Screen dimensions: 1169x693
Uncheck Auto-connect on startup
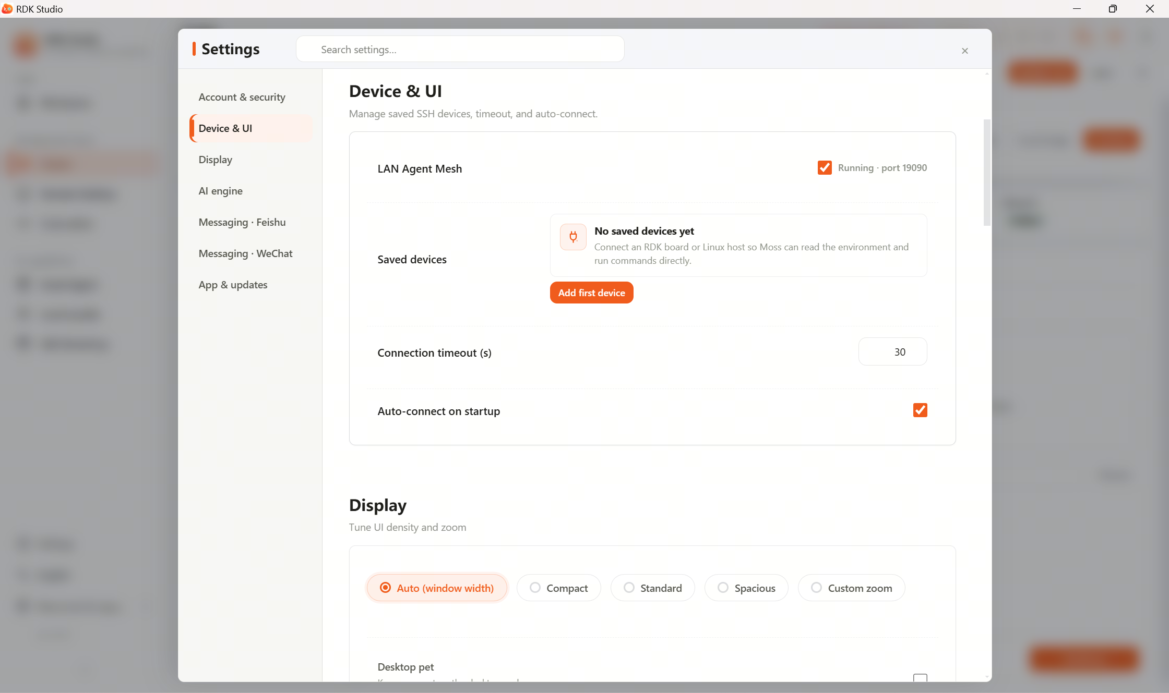coord(920,410)
